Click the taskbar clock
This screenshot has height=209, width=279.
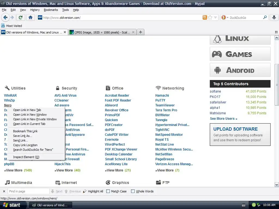pos(269,205)
